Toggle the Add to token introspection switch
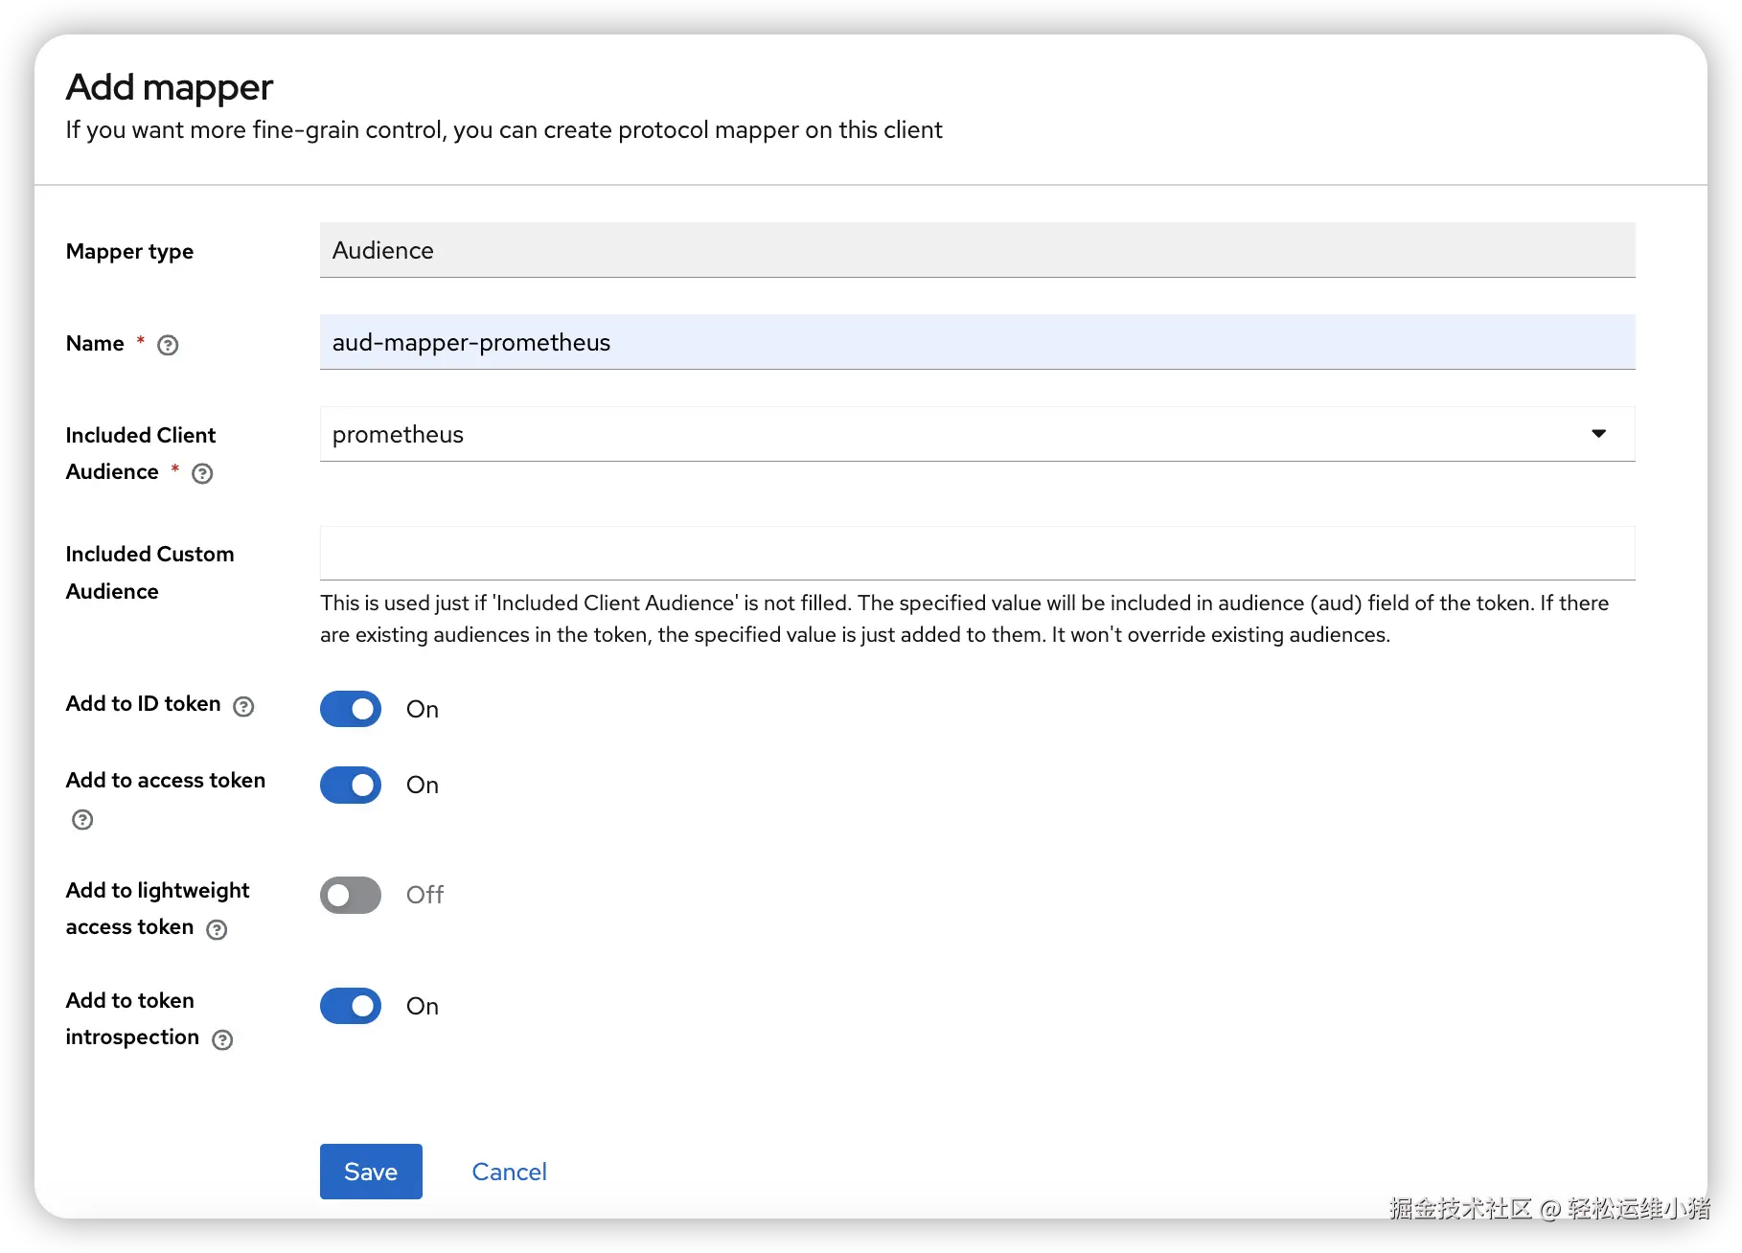Viewport: 1742px width, 1253px height. coord(351,1006)
